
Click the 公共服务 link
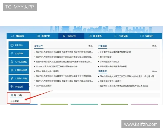pos(15,101)
